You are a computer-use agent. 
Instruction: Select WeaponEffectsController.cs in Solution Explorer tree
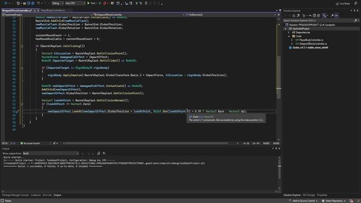(x=313, y=44)
